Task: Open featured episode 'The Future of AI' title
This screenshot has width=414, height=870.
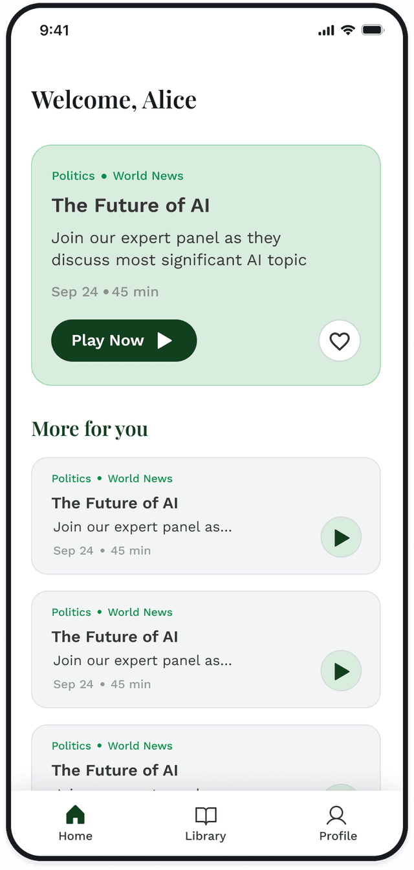Action: click(131, 206)
